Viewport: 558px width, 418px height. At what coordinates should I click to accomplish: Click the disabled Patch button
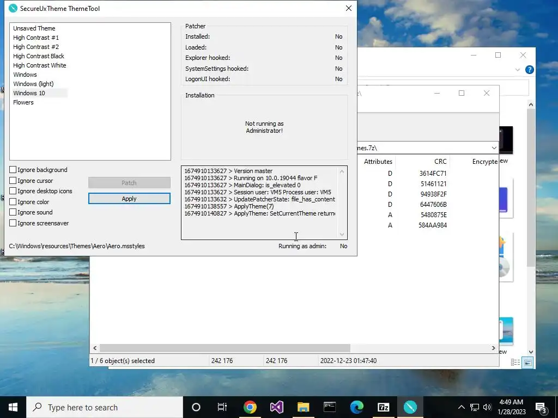click(129, 183)
